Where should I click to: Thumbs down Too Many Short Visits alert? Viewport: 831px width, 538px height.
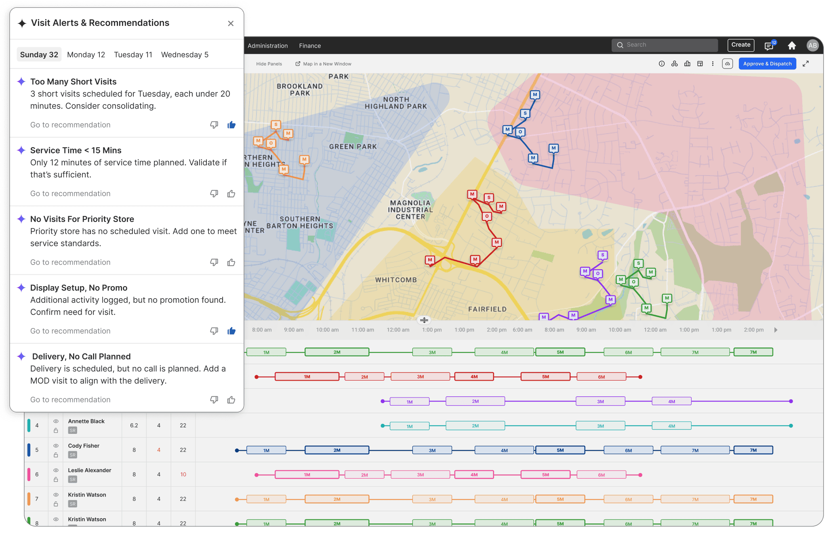click(x=214, y=125)
